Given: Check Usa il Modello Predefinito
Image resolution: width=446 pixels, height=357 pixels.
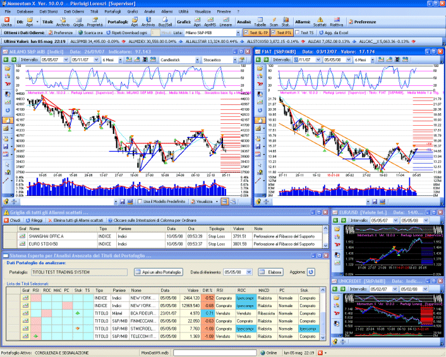Looking at the screenshot, I should [140, 202].
